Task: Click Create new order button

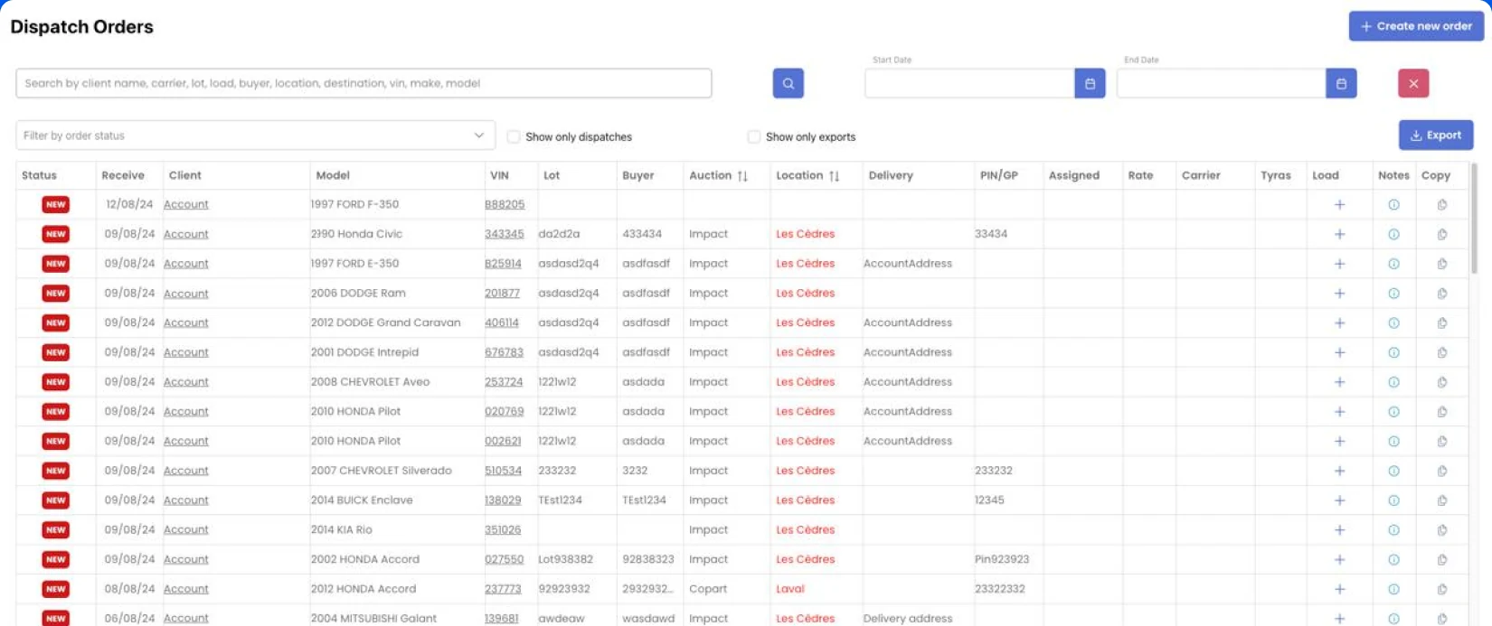Action: point(1416,26)
